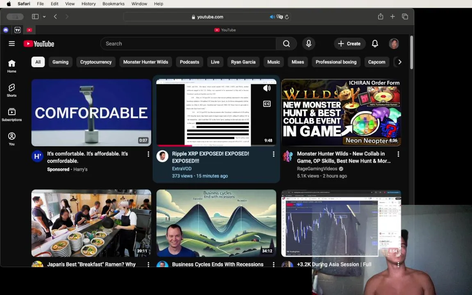Open options for Monster Hunter Wilds video

click(398, 154)
